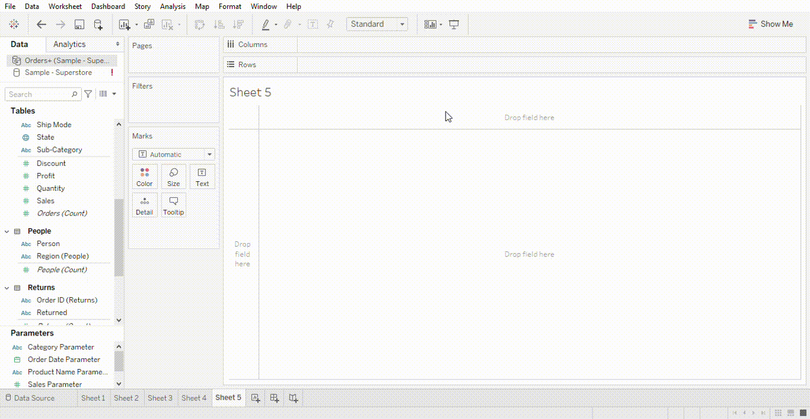The image size is (810, 419).
Task: Open the Tooltip marks card
Action: tap(174, 205)
